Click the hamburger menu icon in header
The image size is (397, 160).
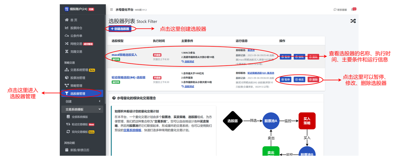point(111,10)
